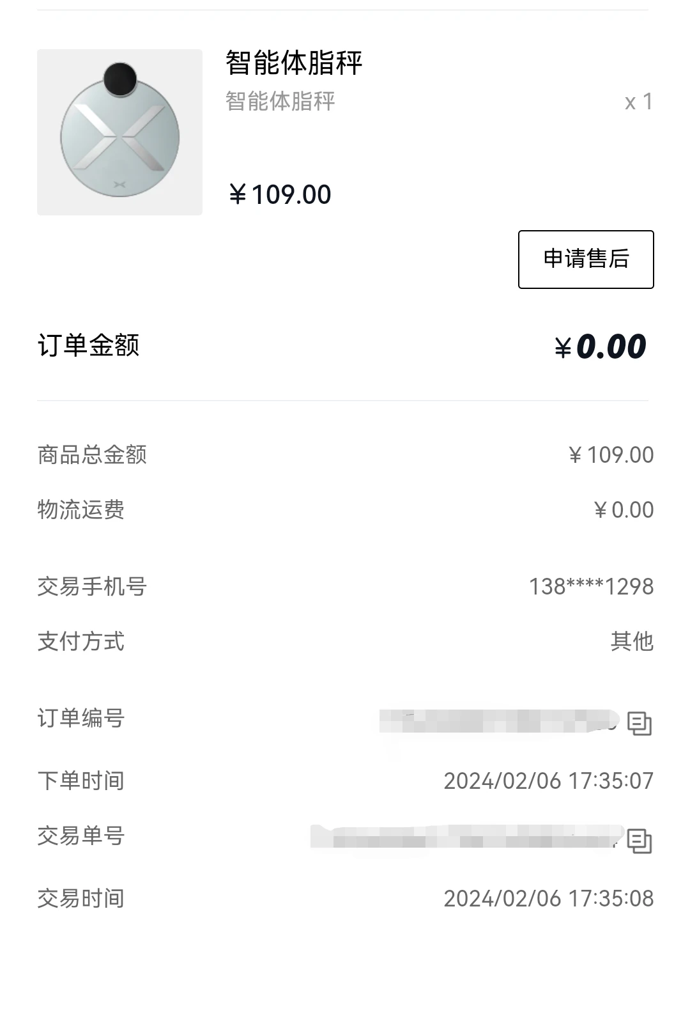690x1026 pixels.
Task: Copy the order number (订单编号)
Action: click(639, 723)
